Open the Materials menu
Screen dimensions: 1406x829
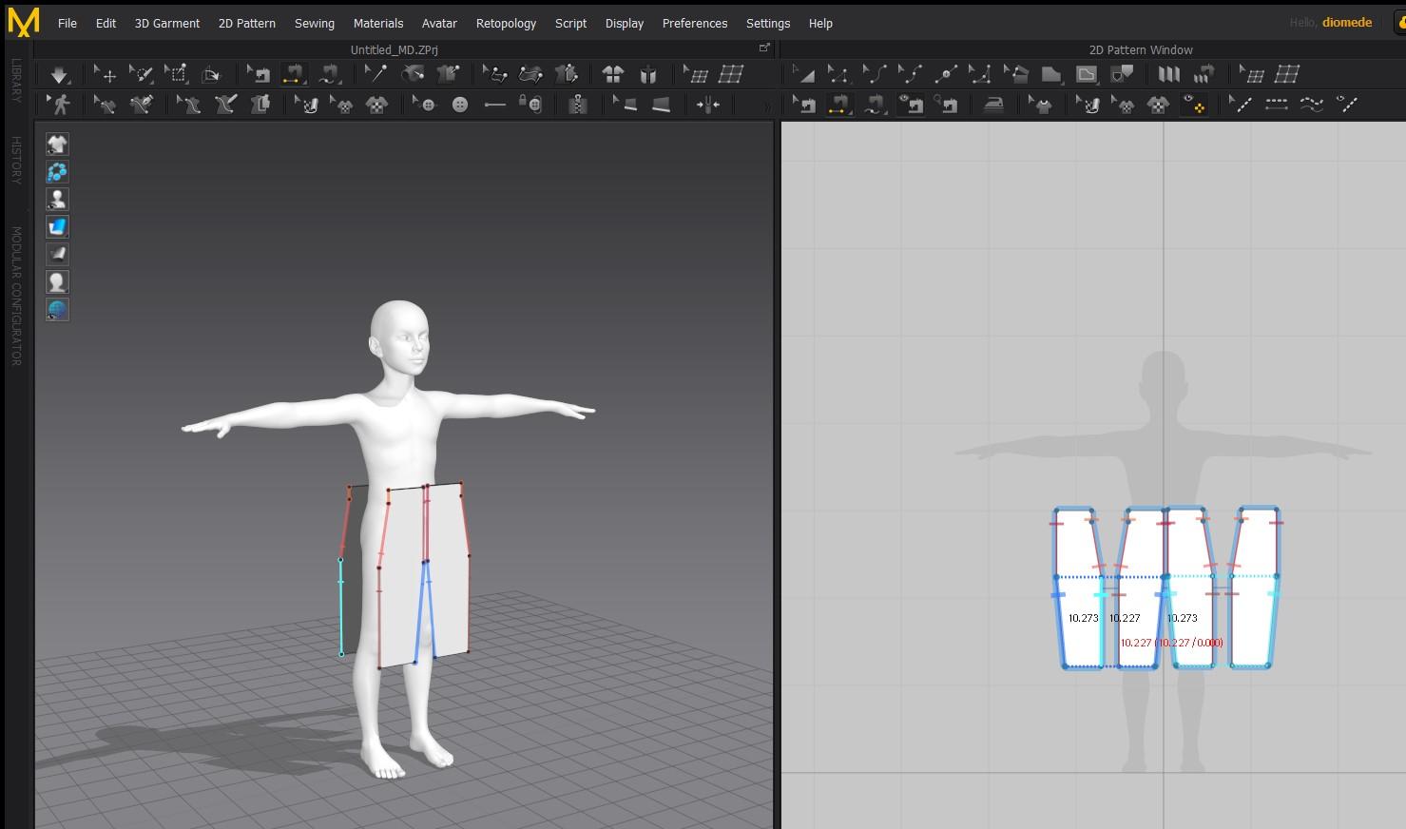pyautogui.click(x=377, y=23)
